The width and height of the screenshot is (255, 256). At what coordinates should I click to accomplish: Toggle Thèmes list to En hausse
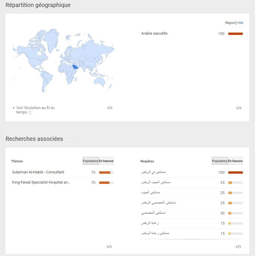106,161
